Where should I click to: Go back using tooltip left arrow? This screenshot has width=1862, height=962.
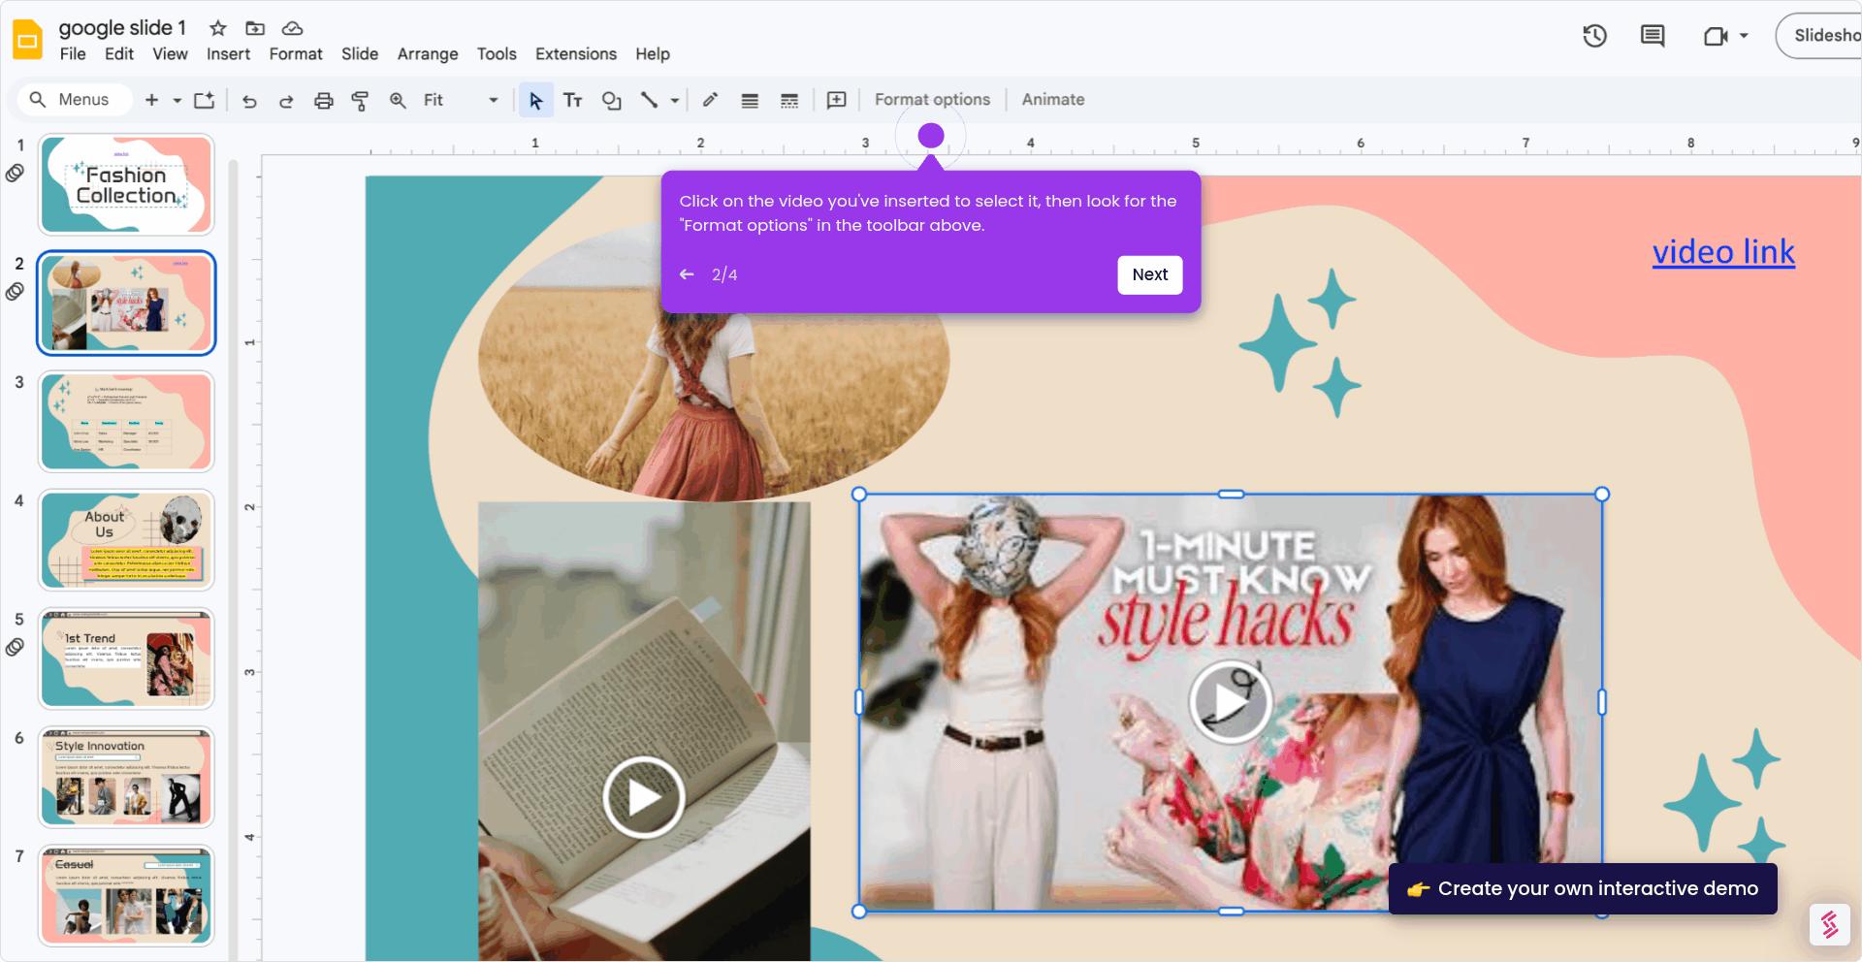pos(687,274)
